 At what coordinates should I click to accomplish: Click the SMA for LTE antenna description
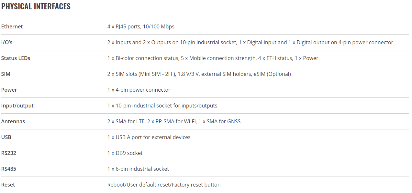coord(174,121)
